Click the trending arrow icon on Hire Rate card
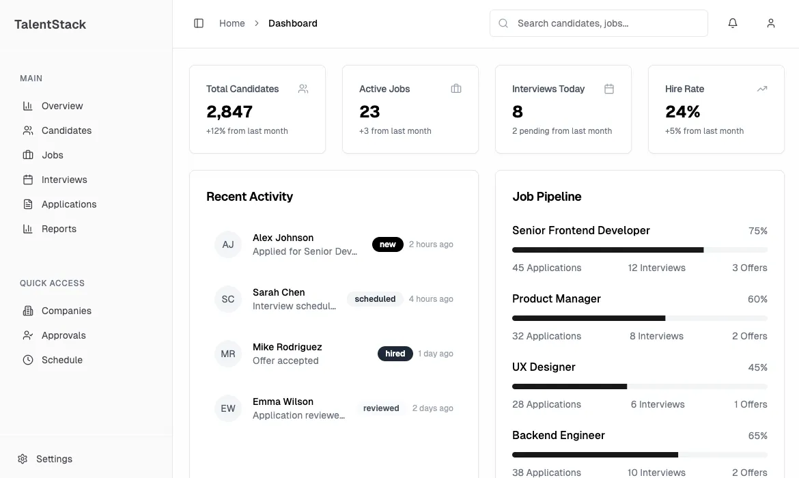The height and width of the screenshot is (478, 799). point(762,89)
